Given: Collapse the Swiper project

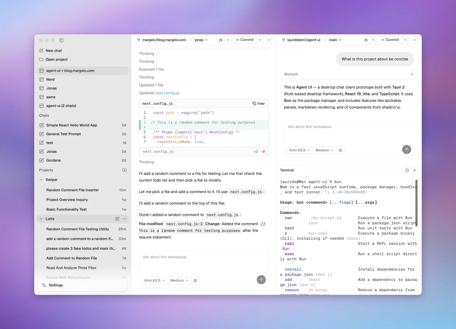Looking at the screenshot, I should (41, 180).
